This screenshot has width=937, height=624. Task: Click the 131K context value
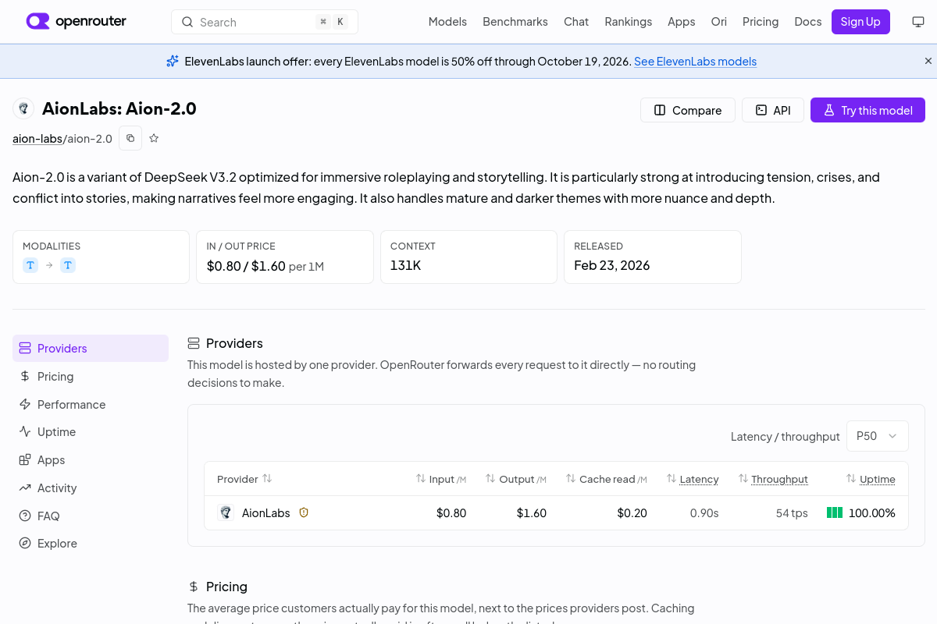(406, 265)
